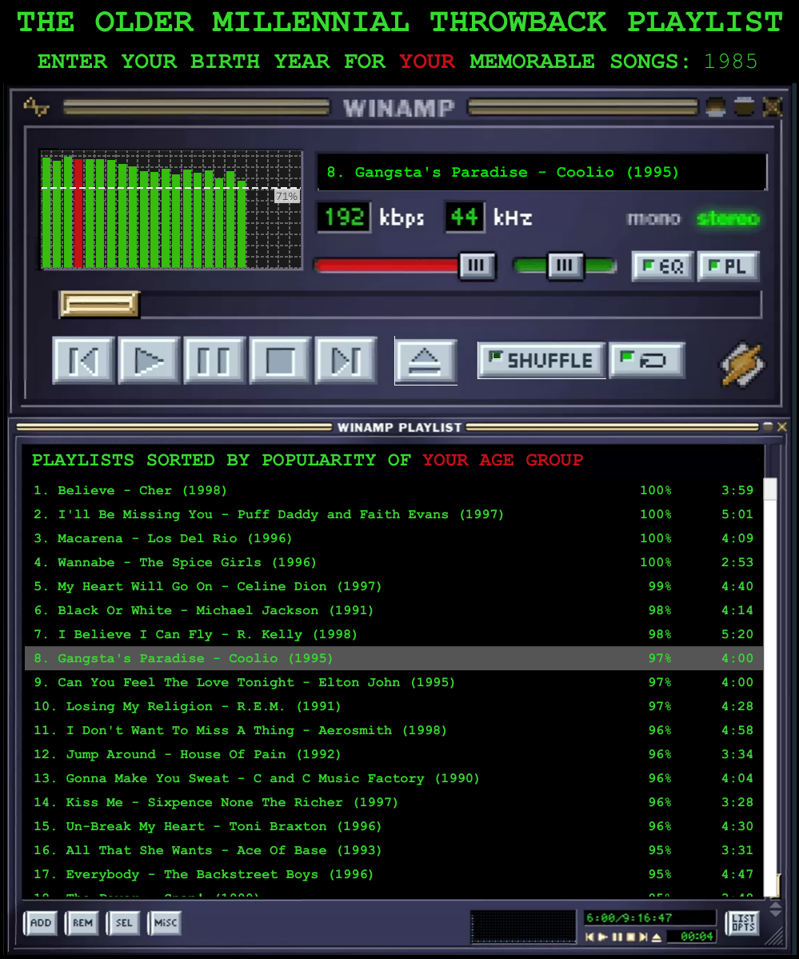
Task: Click the REM remove button
Action: (82, 923)
